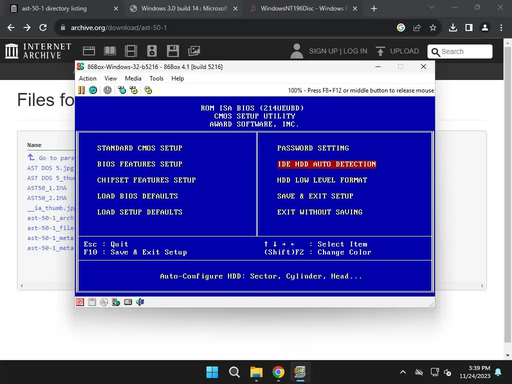Select EXIT WITHOUT SAVING entry

tap(320, 212)
